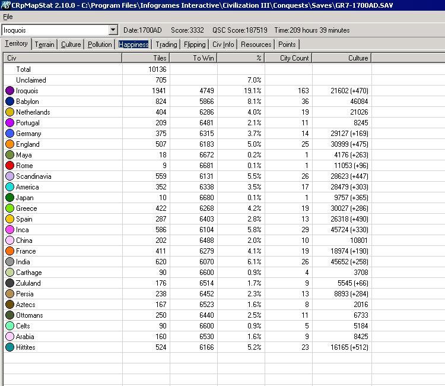
Task: Click the pale pink China color circle
Action: [x=9, y=241]
